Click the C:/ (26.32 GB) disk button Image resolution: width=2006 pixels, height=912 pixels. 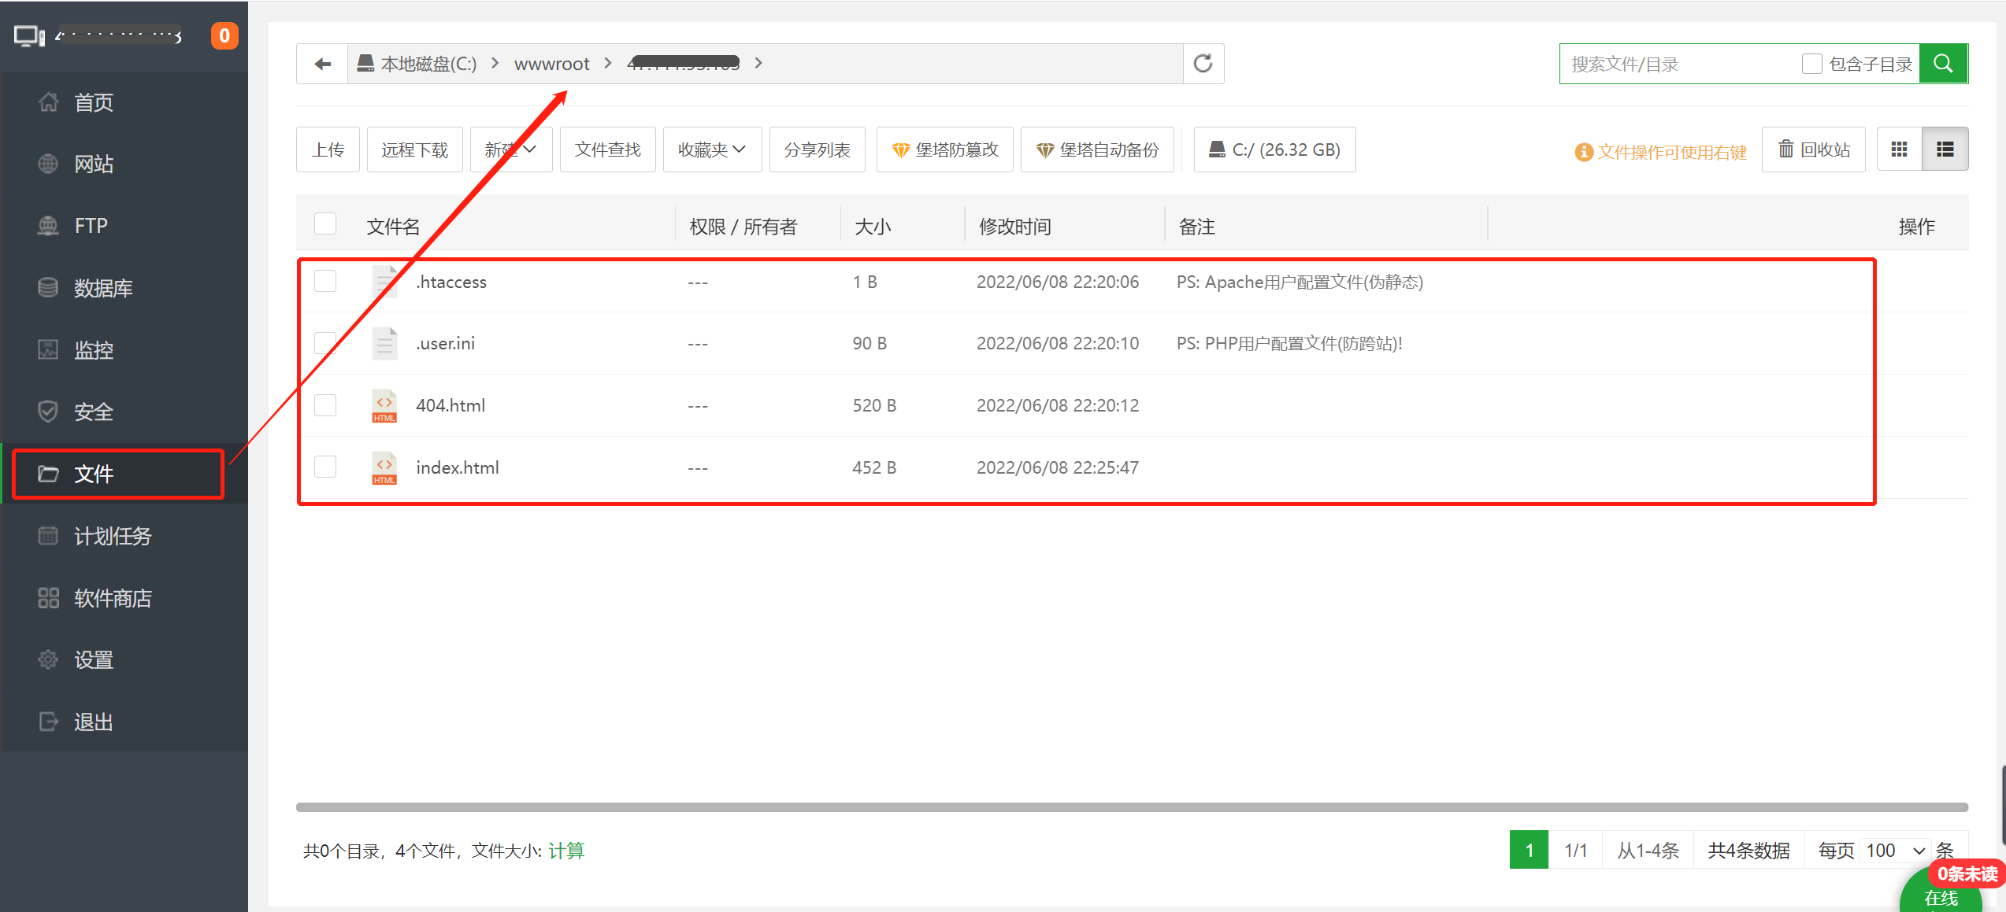click(x=1274, y=150)
